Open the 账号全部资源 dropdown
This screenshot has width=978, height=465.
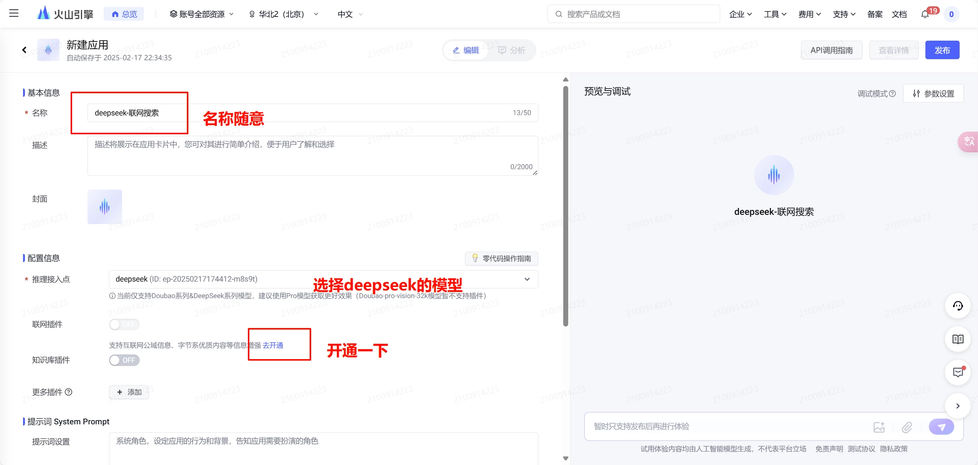click(x=201, y=15)
